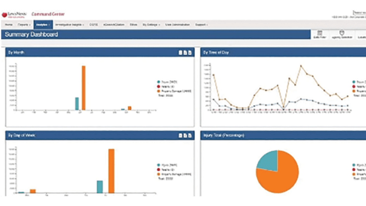
Task: Click middle export icon in By Month header
Action: (x=185, y=53)
